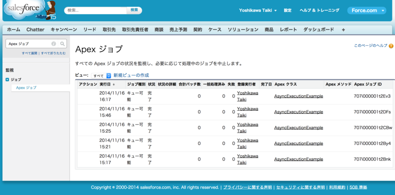Click the Apex クラス column header

pyautogui.click(x=286, y=84)
